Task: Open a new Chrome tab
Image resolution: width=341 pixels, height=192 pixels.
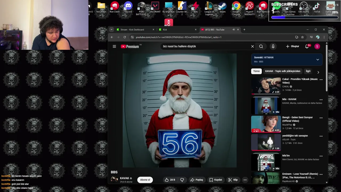Action: pyautogui.click(x=244, y=30)
